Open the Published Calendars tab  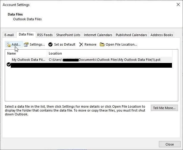[x=131, y=35]
